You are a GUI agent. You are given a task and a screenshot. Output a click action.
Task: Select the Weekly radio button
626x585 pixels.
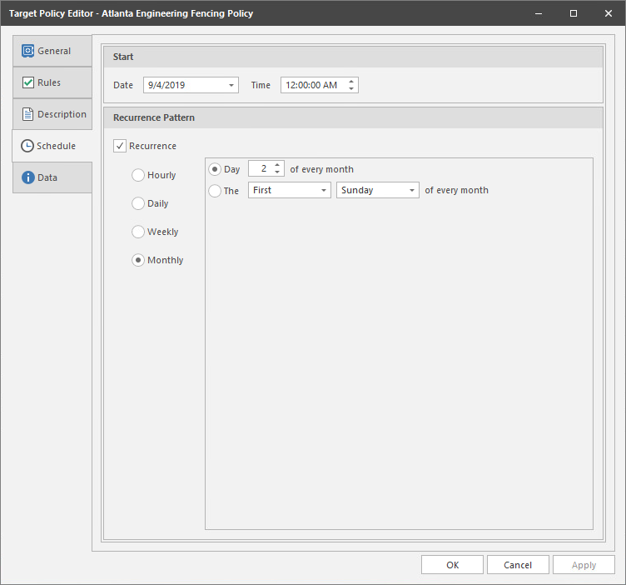pos(138,232)
